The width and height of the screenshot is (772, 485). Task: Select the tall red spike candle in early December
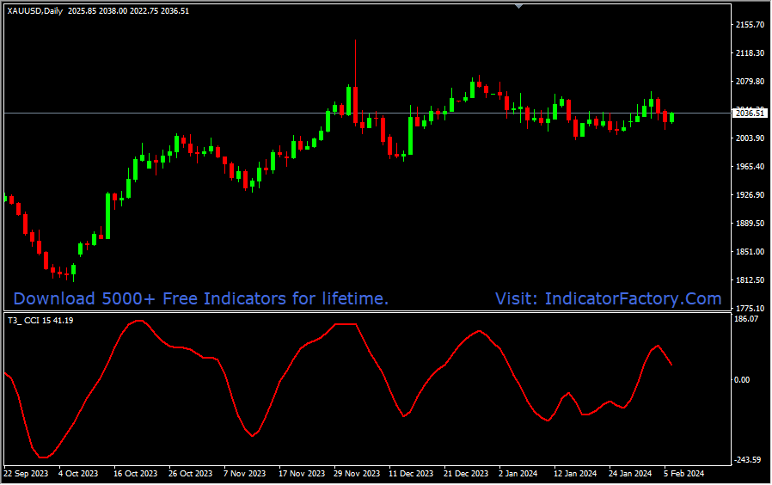click(x=355, y=83)
